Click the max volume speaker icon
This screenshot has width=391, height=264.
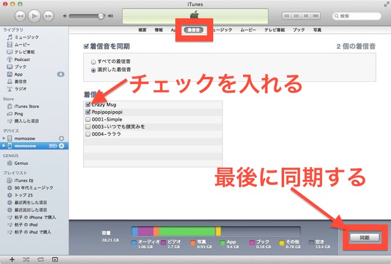tap(111, 16)
